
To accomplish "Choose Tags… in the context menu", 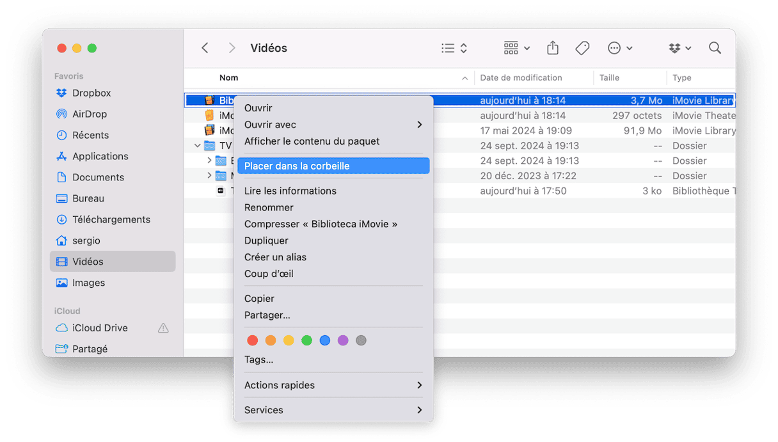I will pos(333,359).
